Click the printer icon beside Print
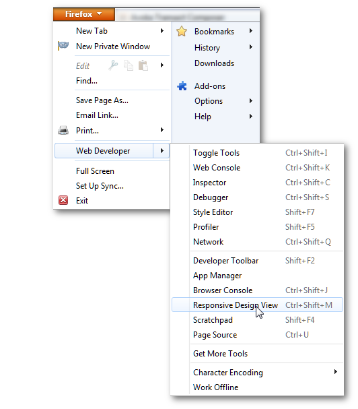Screen dimensions: 358x409 coord(63,130)
